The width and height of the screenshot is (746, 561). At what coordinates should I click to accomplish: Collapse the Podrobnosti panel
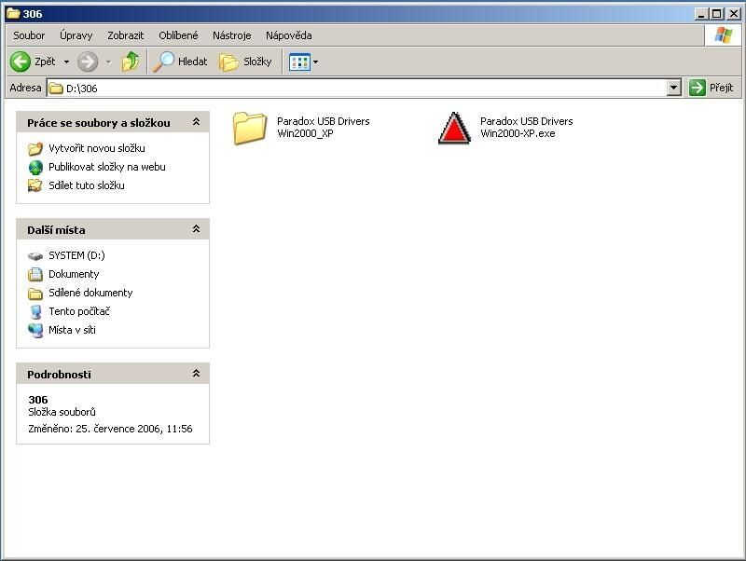(x=196, y=374)
